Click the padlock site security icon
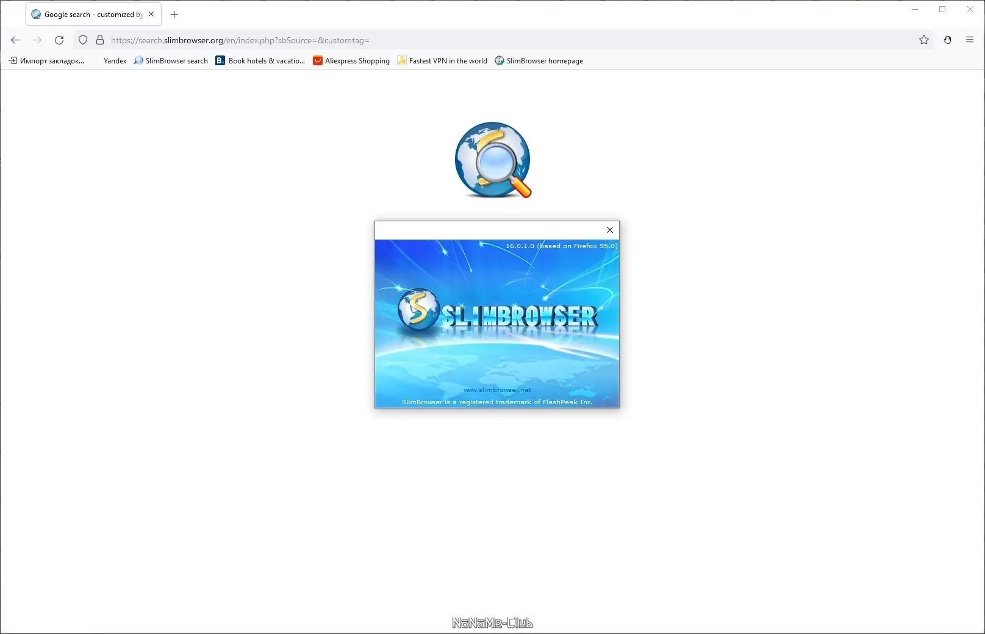The height and width of the screenshot is (634, 985). click(x=100, y=40)
